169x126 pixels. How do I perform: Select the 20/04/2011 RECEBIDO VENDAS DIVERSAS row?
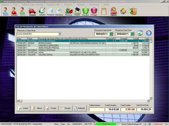[x=83, y=50]
